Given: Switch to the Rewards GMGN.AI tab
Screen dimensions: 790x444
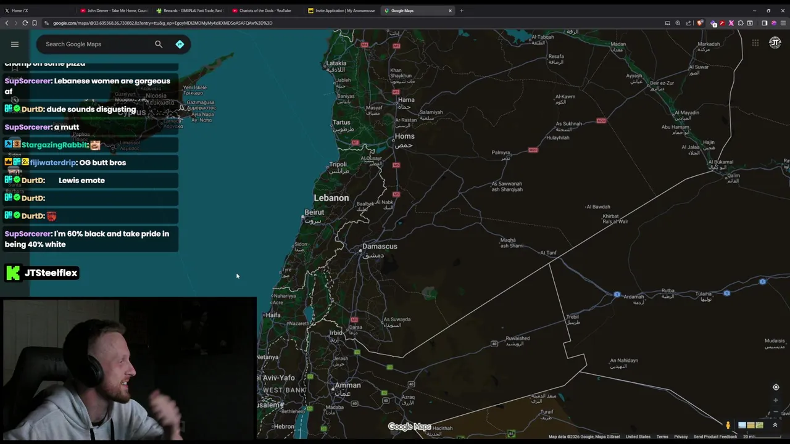Looking at the screenshot, I should [x=190, y=10].
